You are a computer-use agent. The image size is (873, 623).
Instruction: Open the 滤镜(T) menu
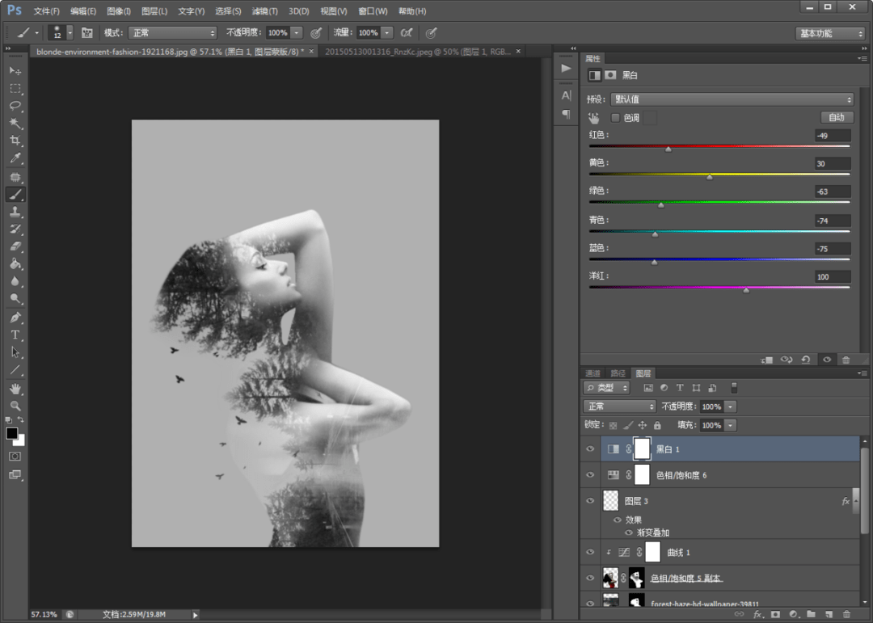[x=264, y=11]
